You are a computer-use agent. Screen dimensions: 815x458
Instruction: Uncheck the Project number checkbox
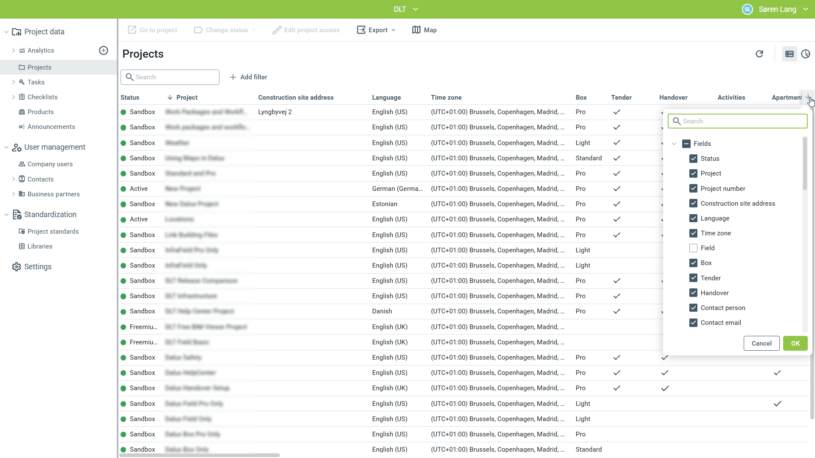[693, 188]
